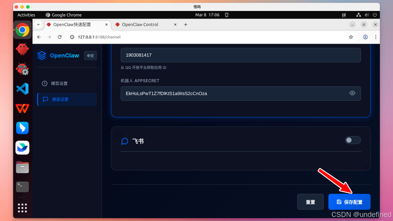Switch language via 中文 button
This screenshot has height=221, width=393.
91,56
